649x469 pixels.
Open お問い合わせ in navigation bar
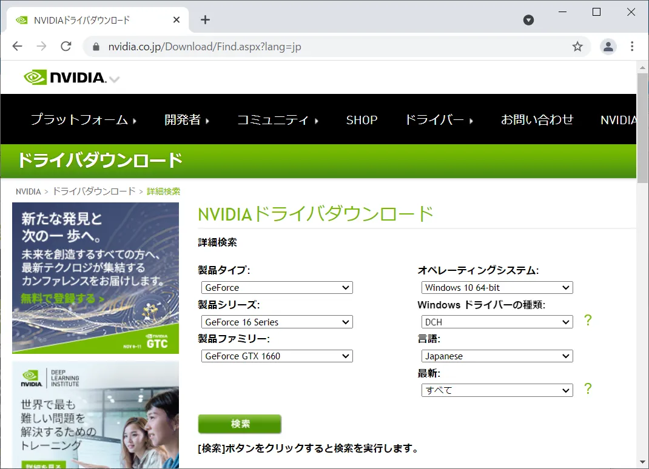click(537, 119)
